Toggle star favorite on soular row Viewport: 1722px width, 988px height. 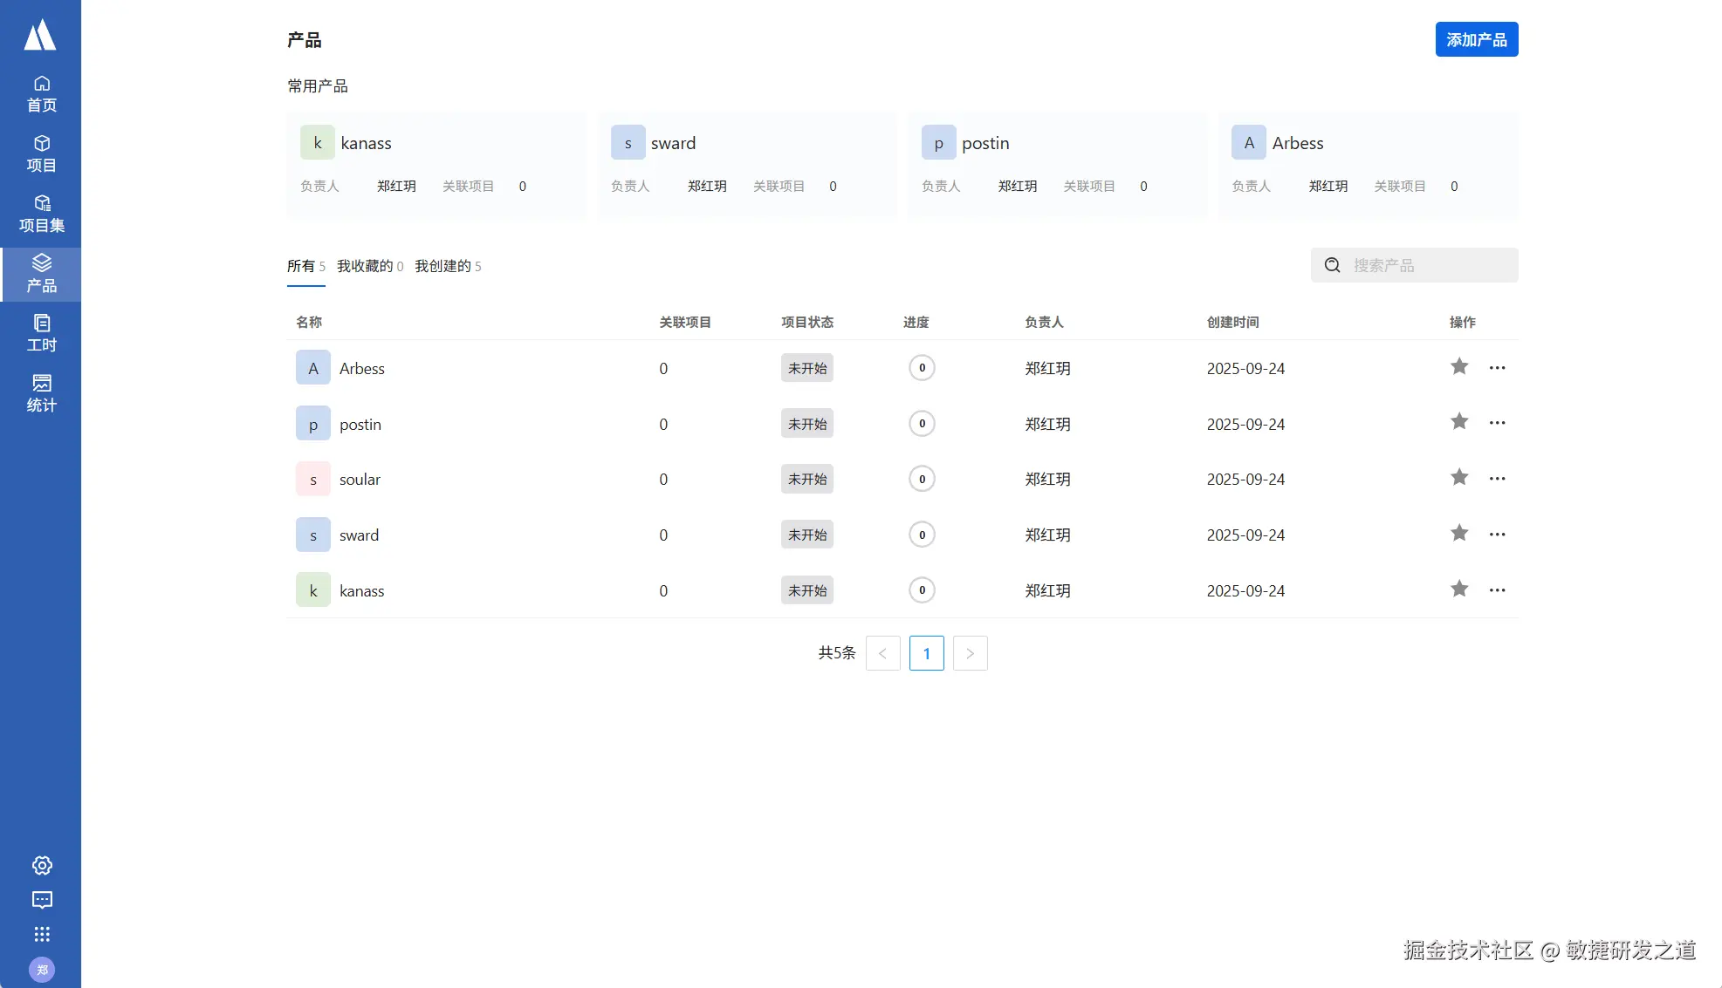[x=1458, y=478]
